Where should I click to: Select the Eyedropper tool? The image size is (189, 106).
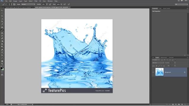click(x=2, y=24)
